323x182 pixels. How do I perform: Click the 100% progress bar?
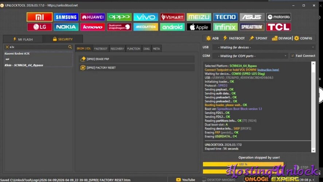[x=242, y=164]
